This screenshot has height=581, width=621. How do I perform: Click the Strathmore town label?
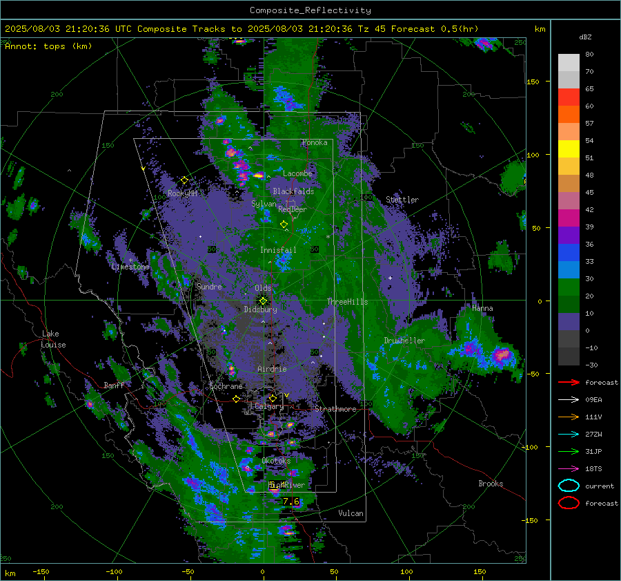click(x=335, y=409)
